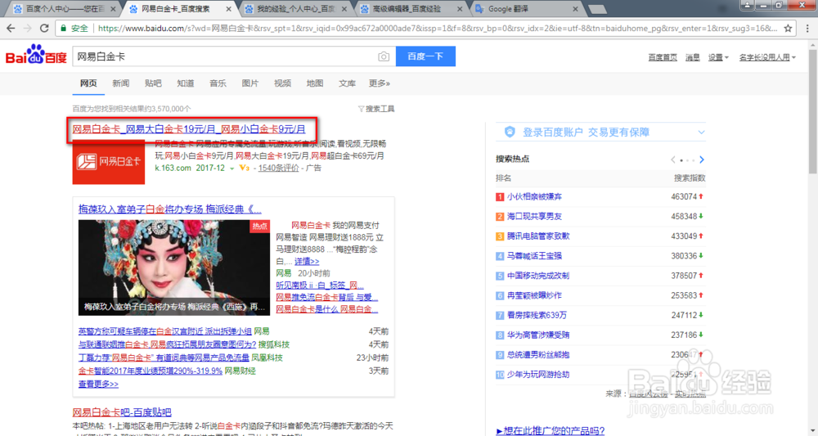Close the Google 翻译 tab

(x=575, y=9)
